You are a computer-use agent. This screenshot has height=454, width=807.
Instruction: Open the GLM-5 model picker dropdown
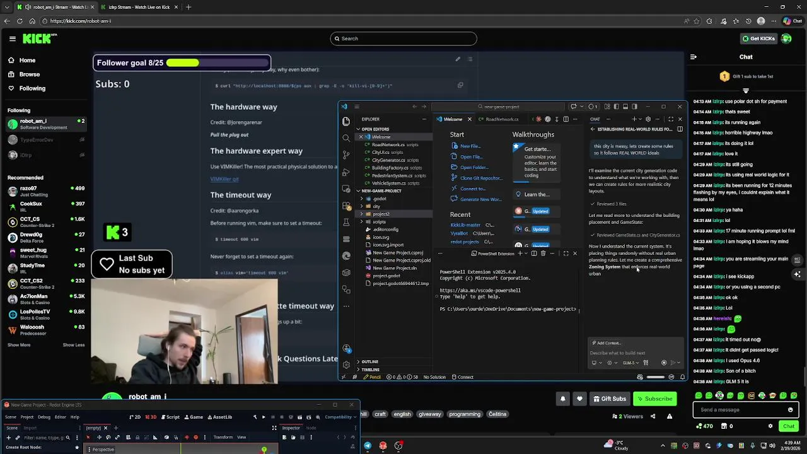coord(630,363)
